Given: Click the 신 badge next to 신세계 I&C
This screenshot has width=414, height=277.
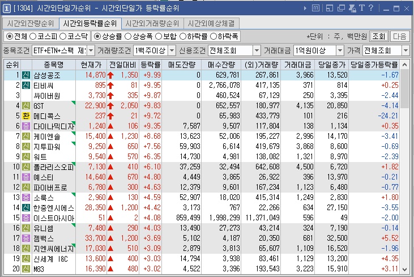Looking at the screenshot, I should click(26, 258).
